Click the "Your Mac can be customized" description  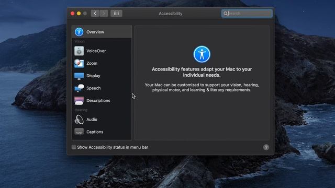(202, 87)
